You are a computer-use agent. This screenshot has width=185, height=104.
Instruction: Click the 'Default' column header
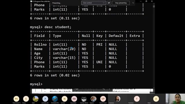pyautogui.click(x=116, y=36)
